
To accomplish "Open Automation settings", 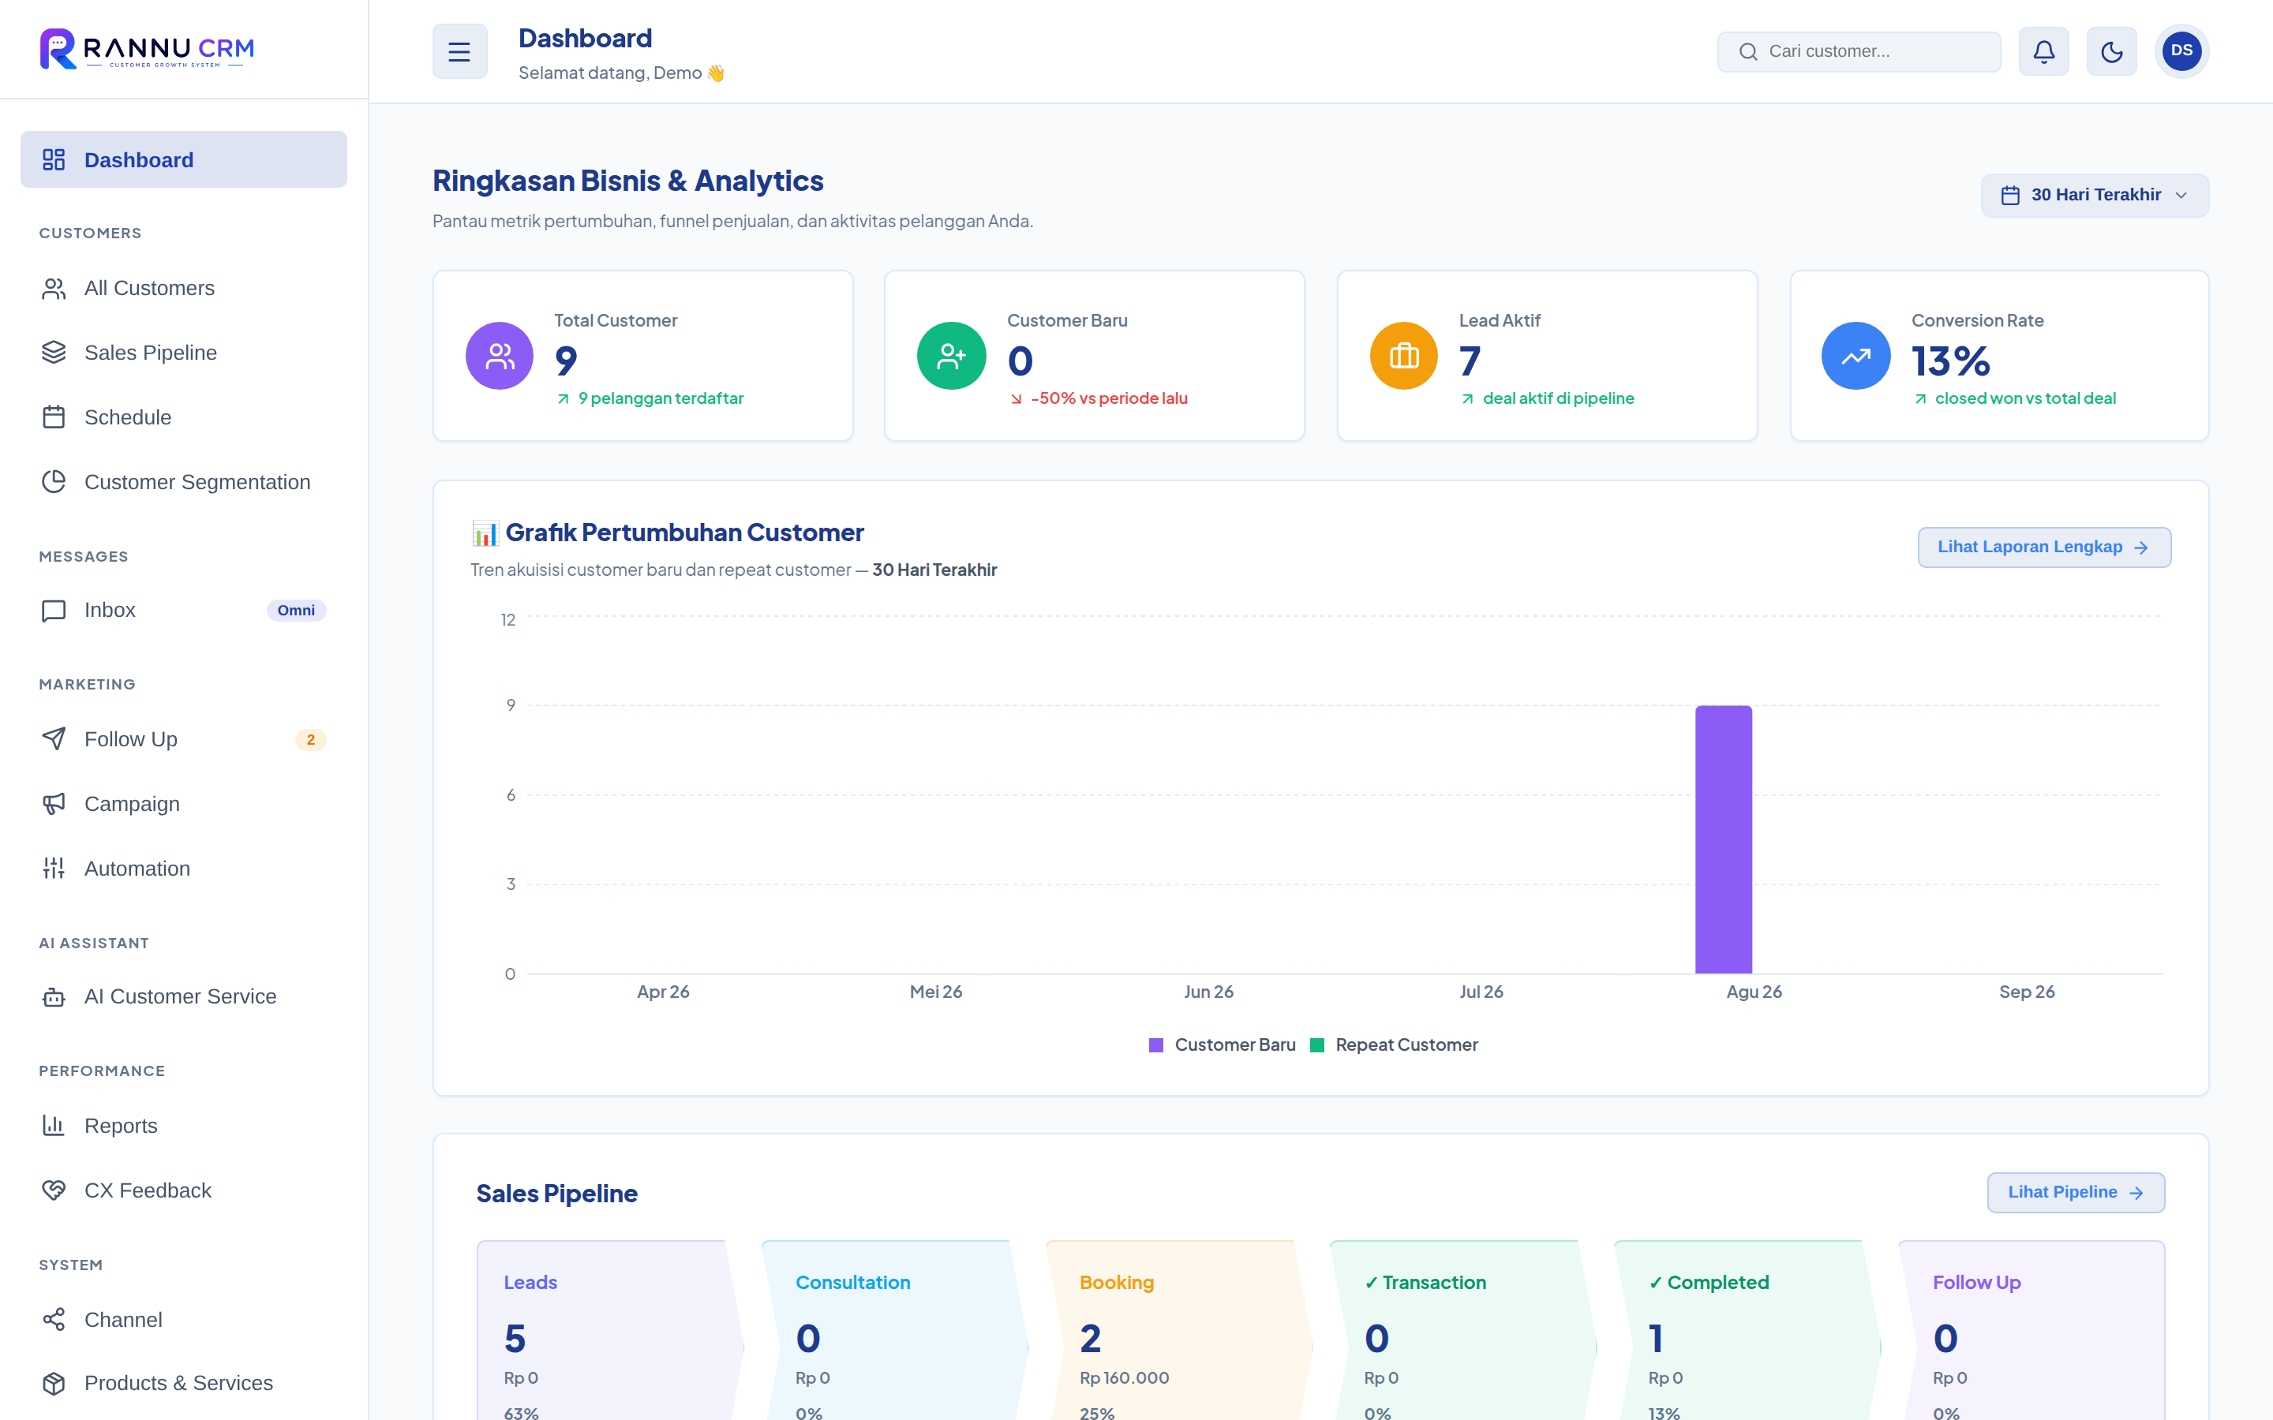I will click(184, 869).
